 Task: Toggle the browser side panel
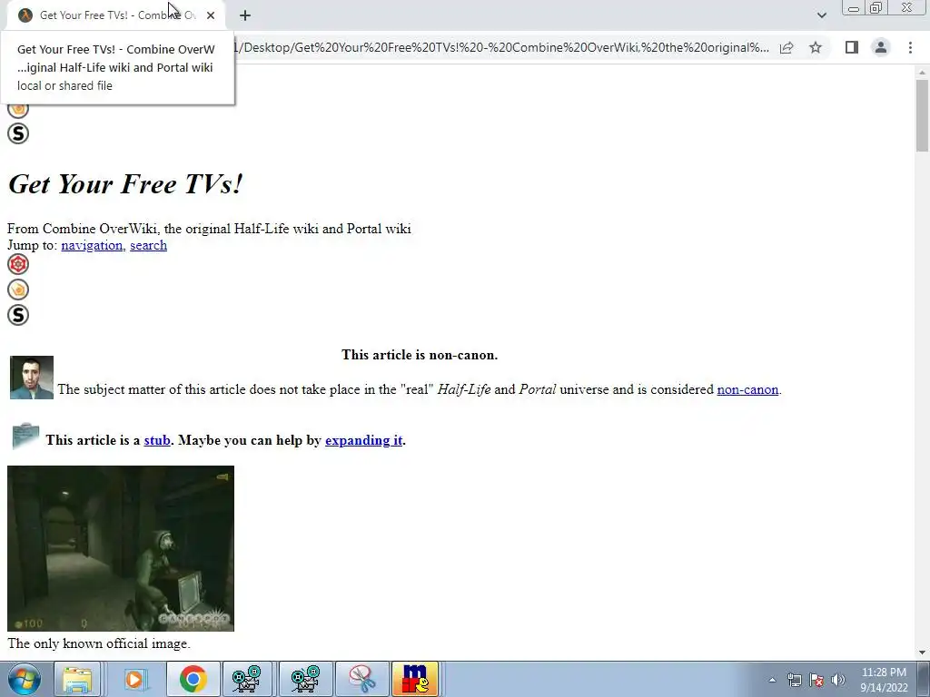coord(852,47)
